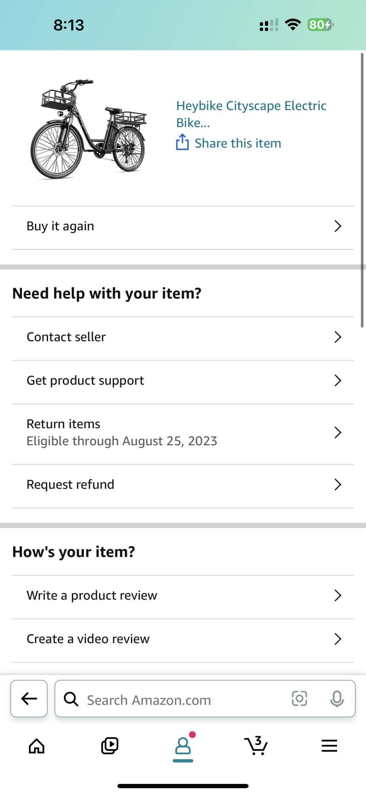The height and width of the screenshot is (795, 366).
Task: Go to Home tab icon
Action: point(36,746)
